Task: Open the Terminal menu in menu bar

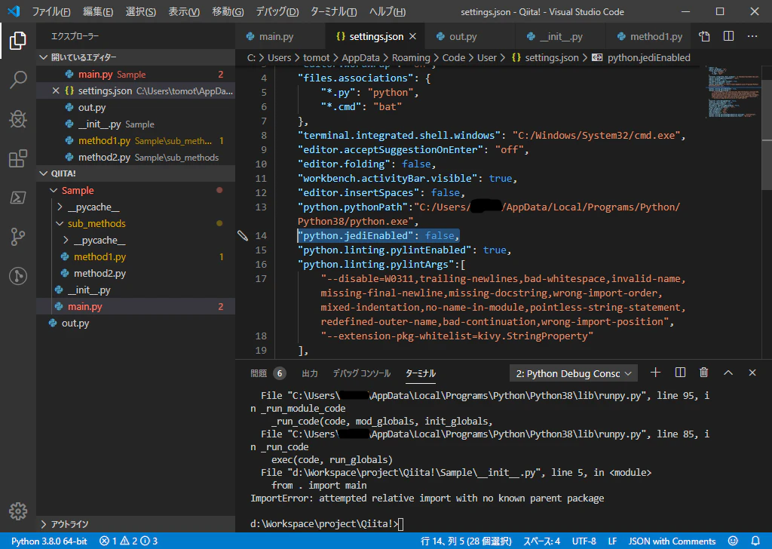Action: tap(334, 12)
